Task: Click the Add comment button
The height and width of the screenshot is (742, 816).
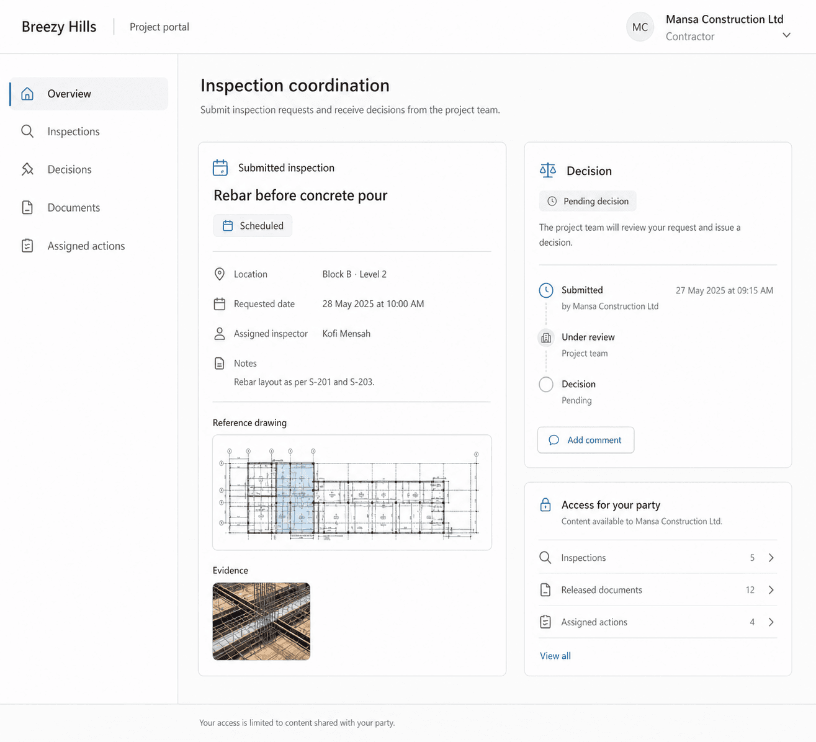Action: (586, 440)
